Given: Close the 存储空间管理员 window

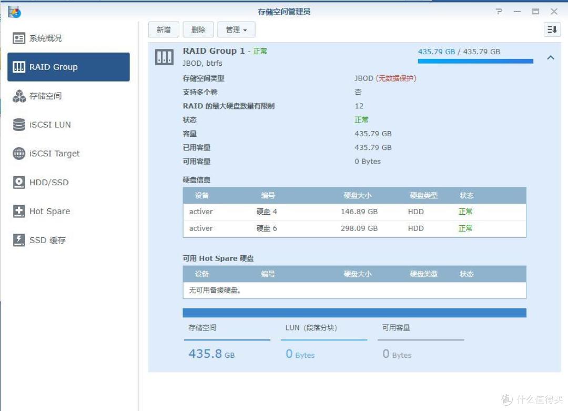Looking at the screenshot, I should [x=554, y=12].
